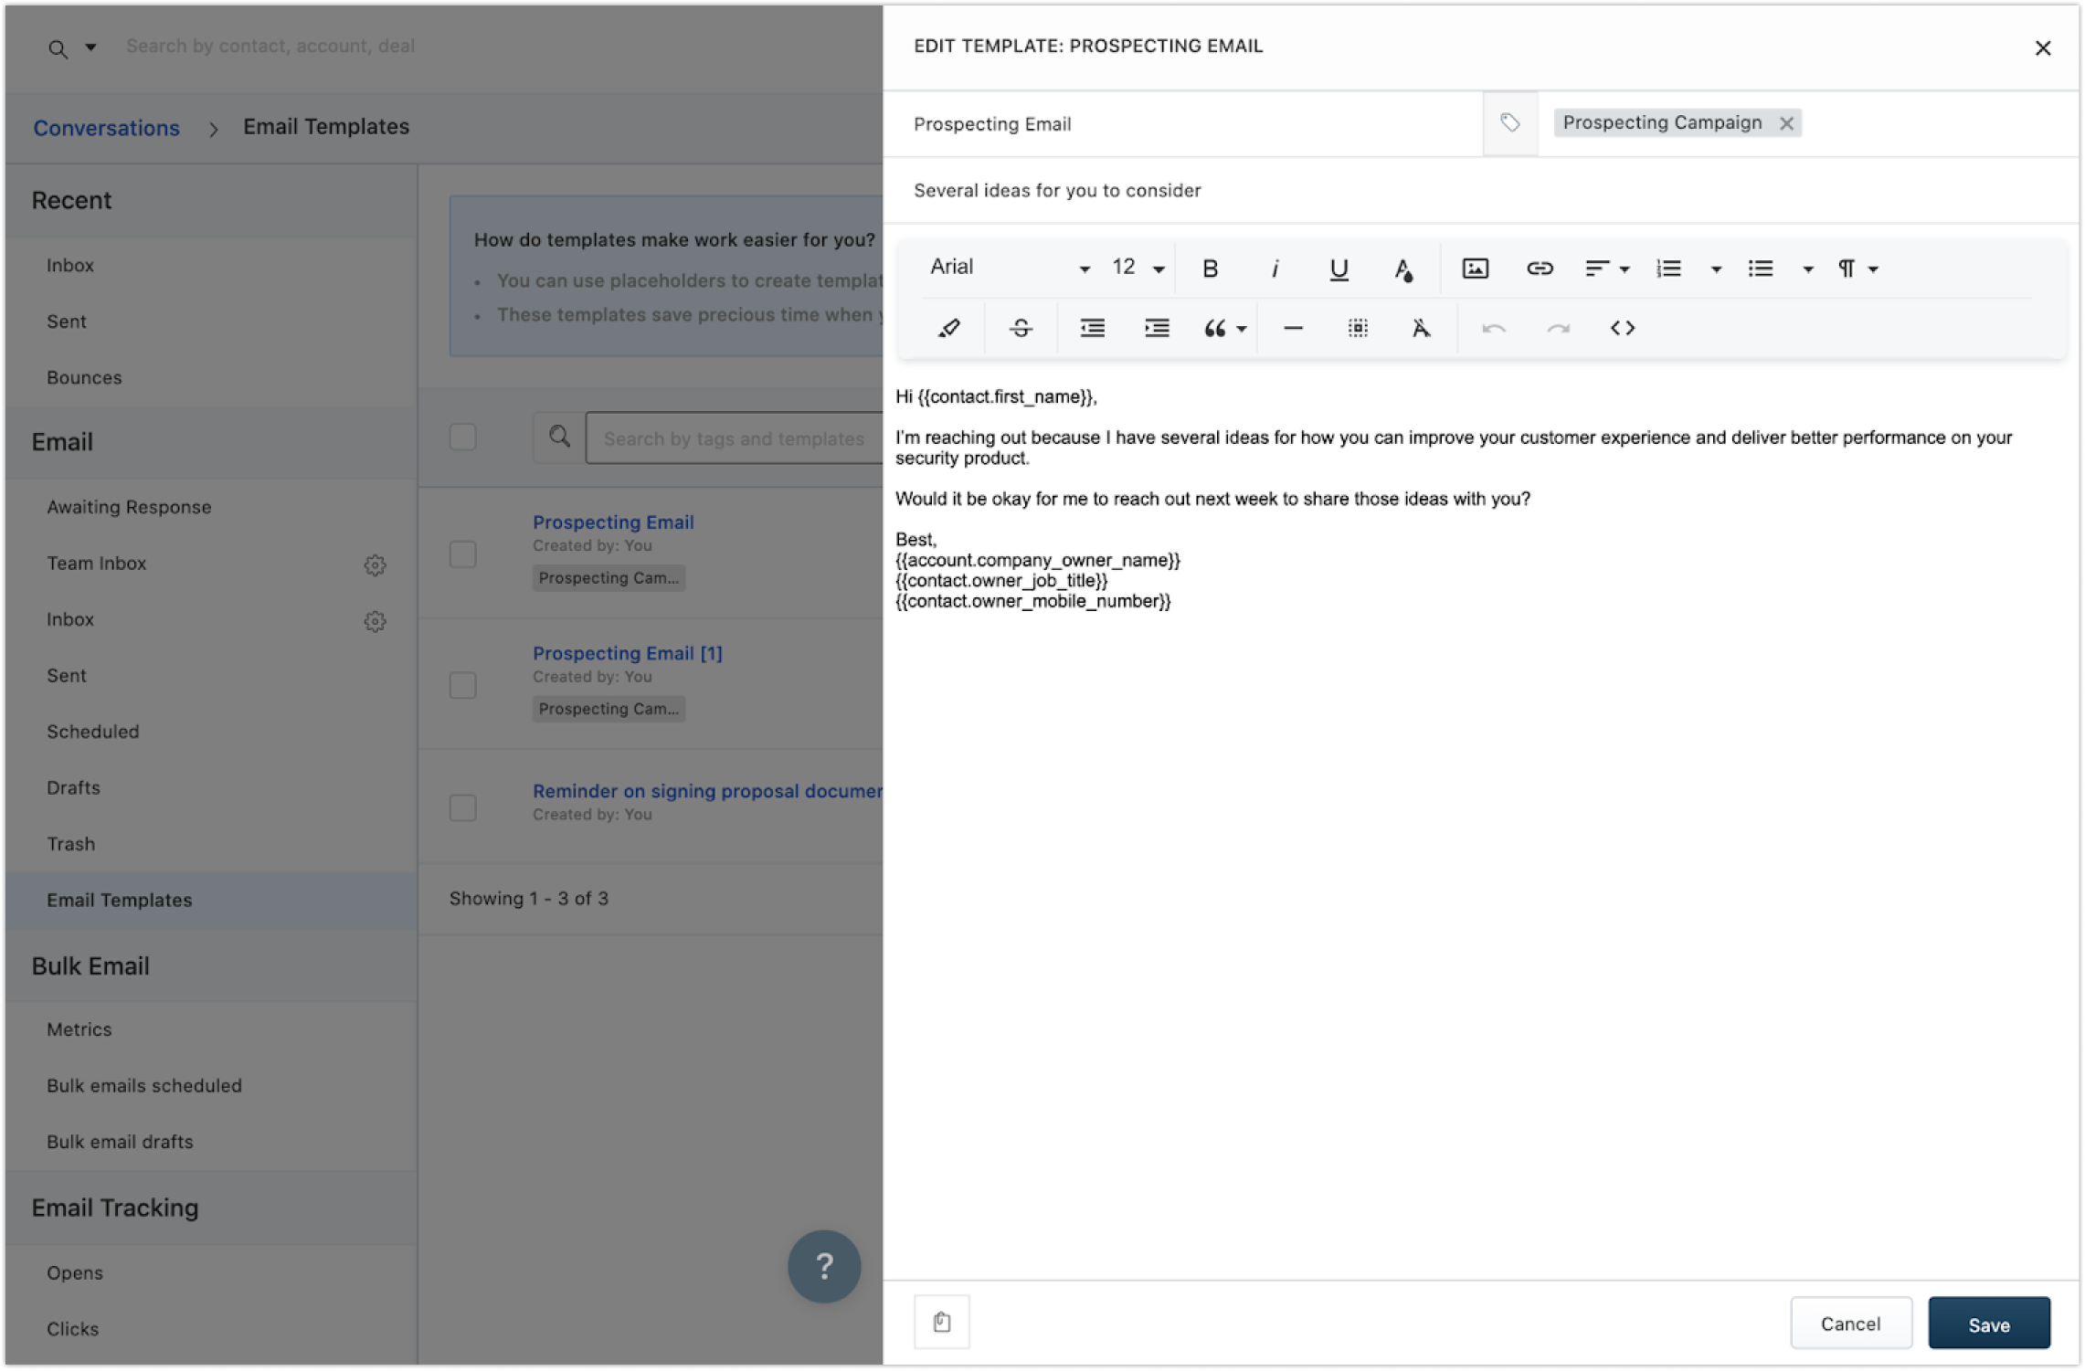
Task: Click the insert link icon
Action: pyautogui.click(x=1540, y=269)
